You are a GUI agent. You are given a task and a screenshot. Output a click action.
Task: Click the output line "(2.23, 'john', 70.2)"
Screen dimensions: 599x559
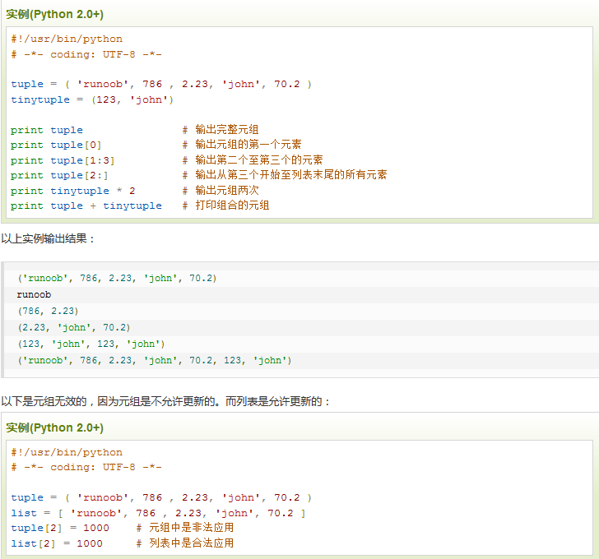click(x=73, y=327)
